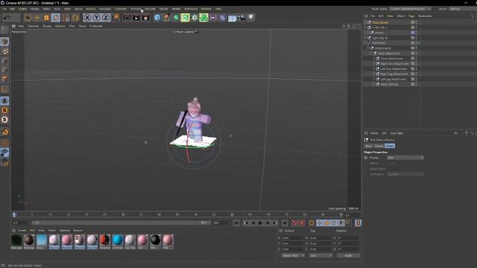
Task: Switch to Polygons mode orange cube icon
Action: pyautogui.click(x=4, y=79)
